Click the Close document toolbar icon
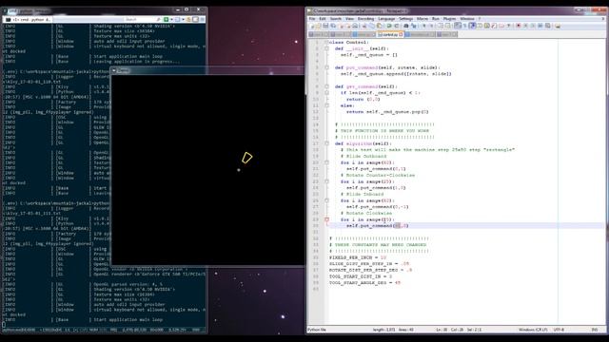This screenshot has width=609, height=342. click(x=342, y=26)
